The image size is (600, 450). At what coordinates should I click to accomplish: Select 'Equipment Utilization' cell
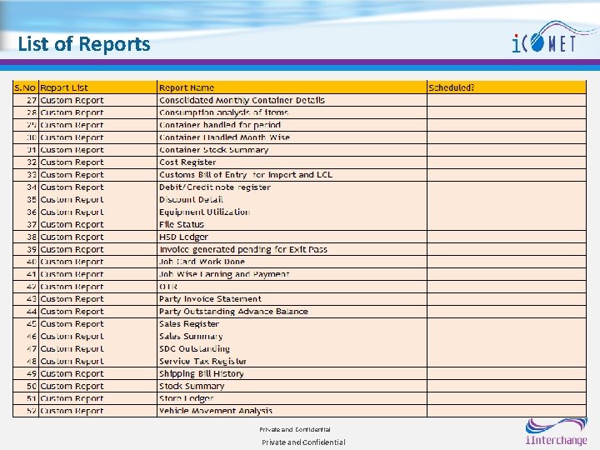[292, 212]
